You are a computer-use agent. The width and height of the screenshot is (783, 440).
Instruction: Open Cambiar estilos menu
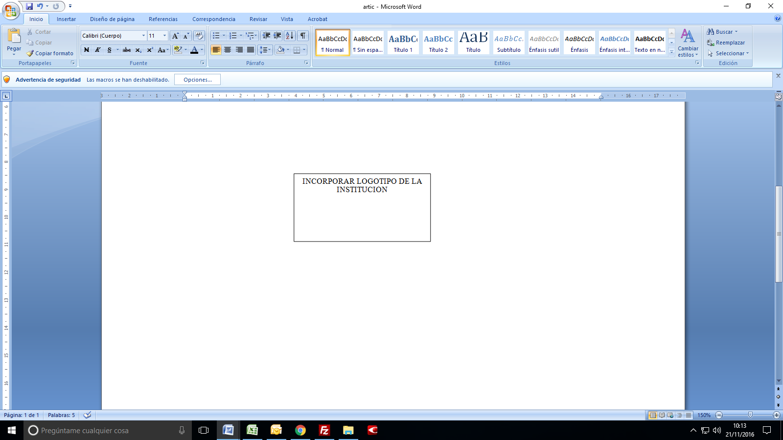pos(688,43)
